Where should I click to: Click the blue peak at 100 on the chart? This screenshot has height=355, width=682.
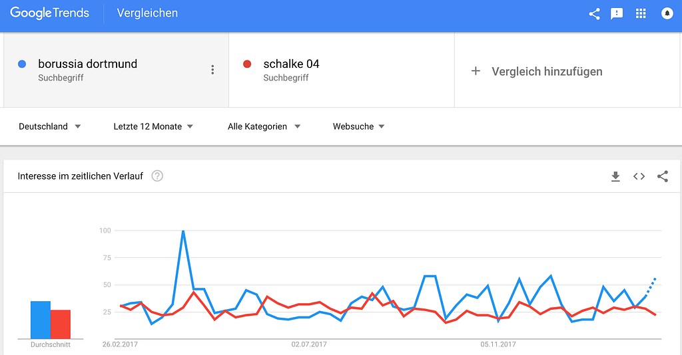[183, 231]
